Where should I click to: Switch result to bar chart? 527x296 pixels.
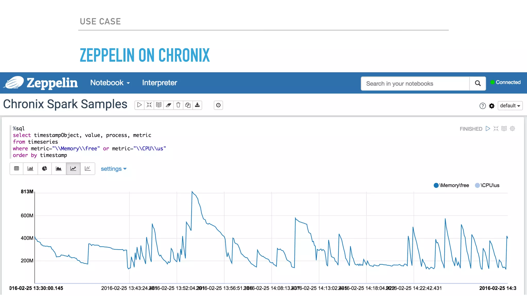pos(30,169)
